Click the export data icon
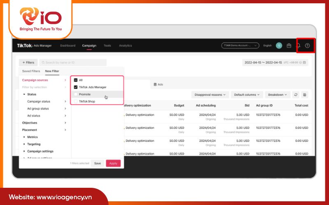 coord(304,95)
